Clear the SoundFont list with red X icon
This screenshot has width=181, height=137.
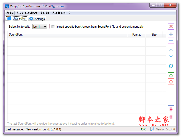[171, 26]
